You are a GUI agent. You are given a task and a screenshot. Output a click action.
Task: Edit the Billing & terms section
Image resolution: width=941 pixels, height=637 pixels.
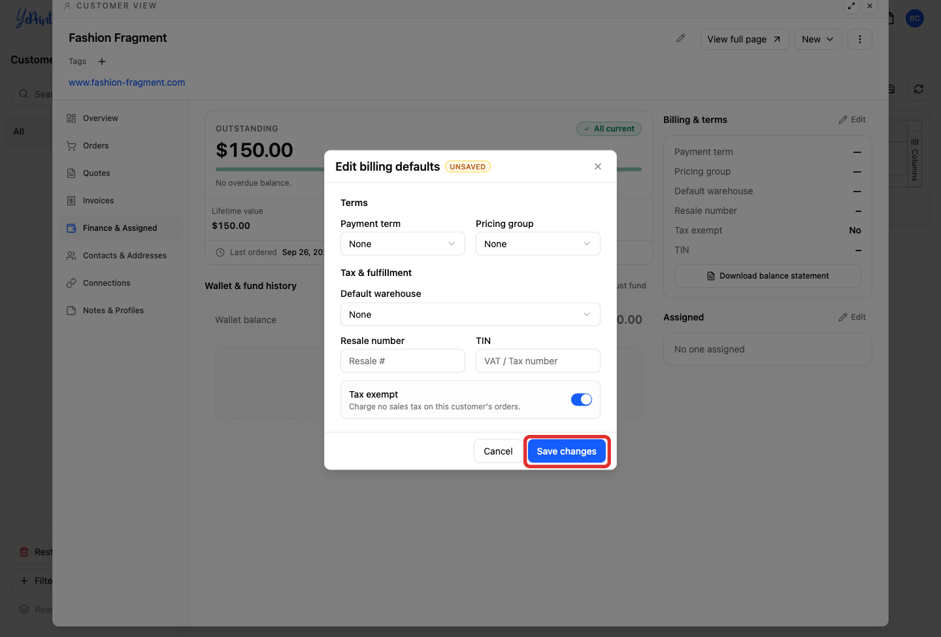[x=852, y=120]
